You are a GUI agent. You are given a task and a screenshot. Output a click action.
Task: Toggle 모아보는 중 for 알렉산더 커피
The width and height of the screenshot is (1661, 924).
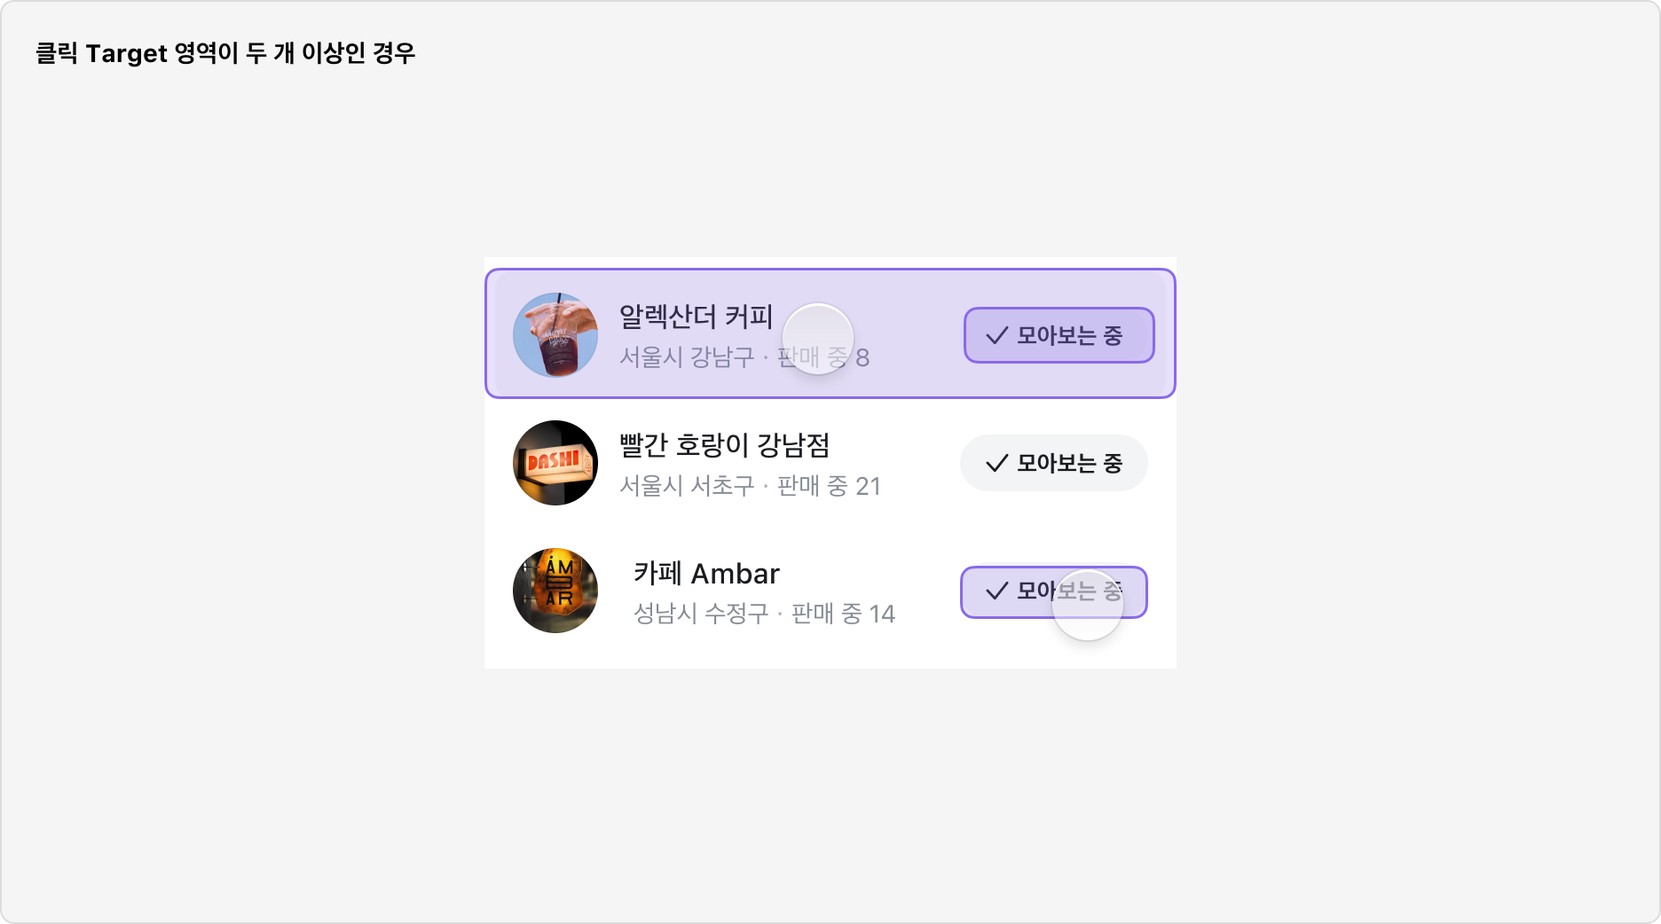click(x=1058, y=335)
